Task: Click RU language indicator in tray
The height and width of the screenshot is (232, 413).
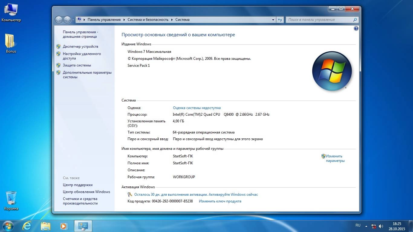Action: [358, 225]
